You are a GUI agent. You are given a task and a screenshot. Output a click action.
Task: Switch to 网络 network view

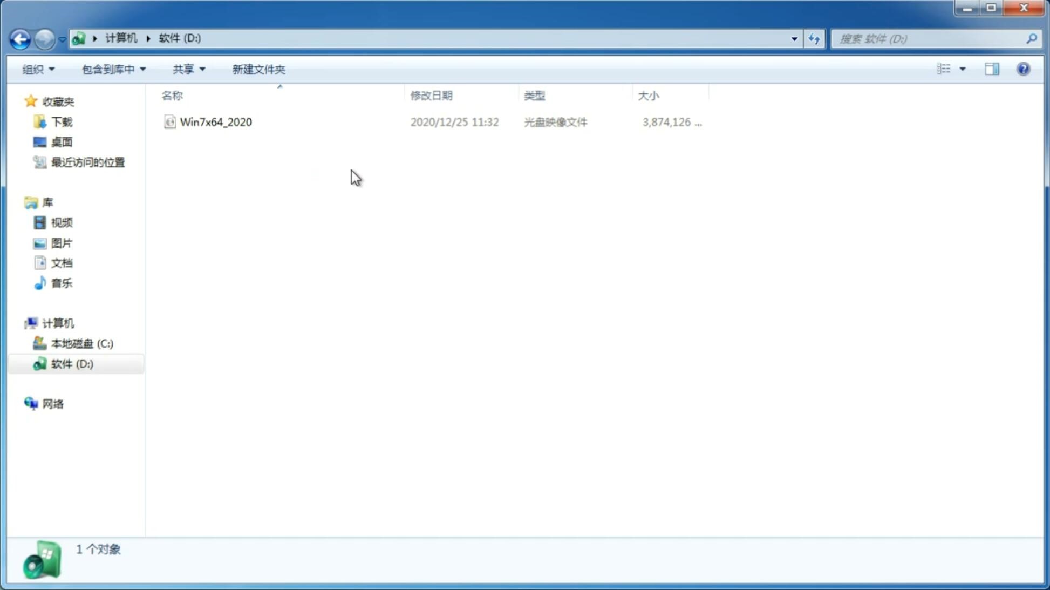click(53, 403)
